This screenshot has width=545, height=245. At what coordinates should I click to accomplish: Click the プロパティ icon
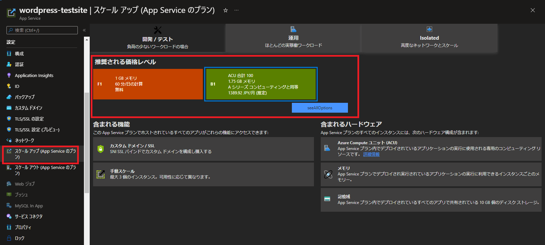pos(9,227)
